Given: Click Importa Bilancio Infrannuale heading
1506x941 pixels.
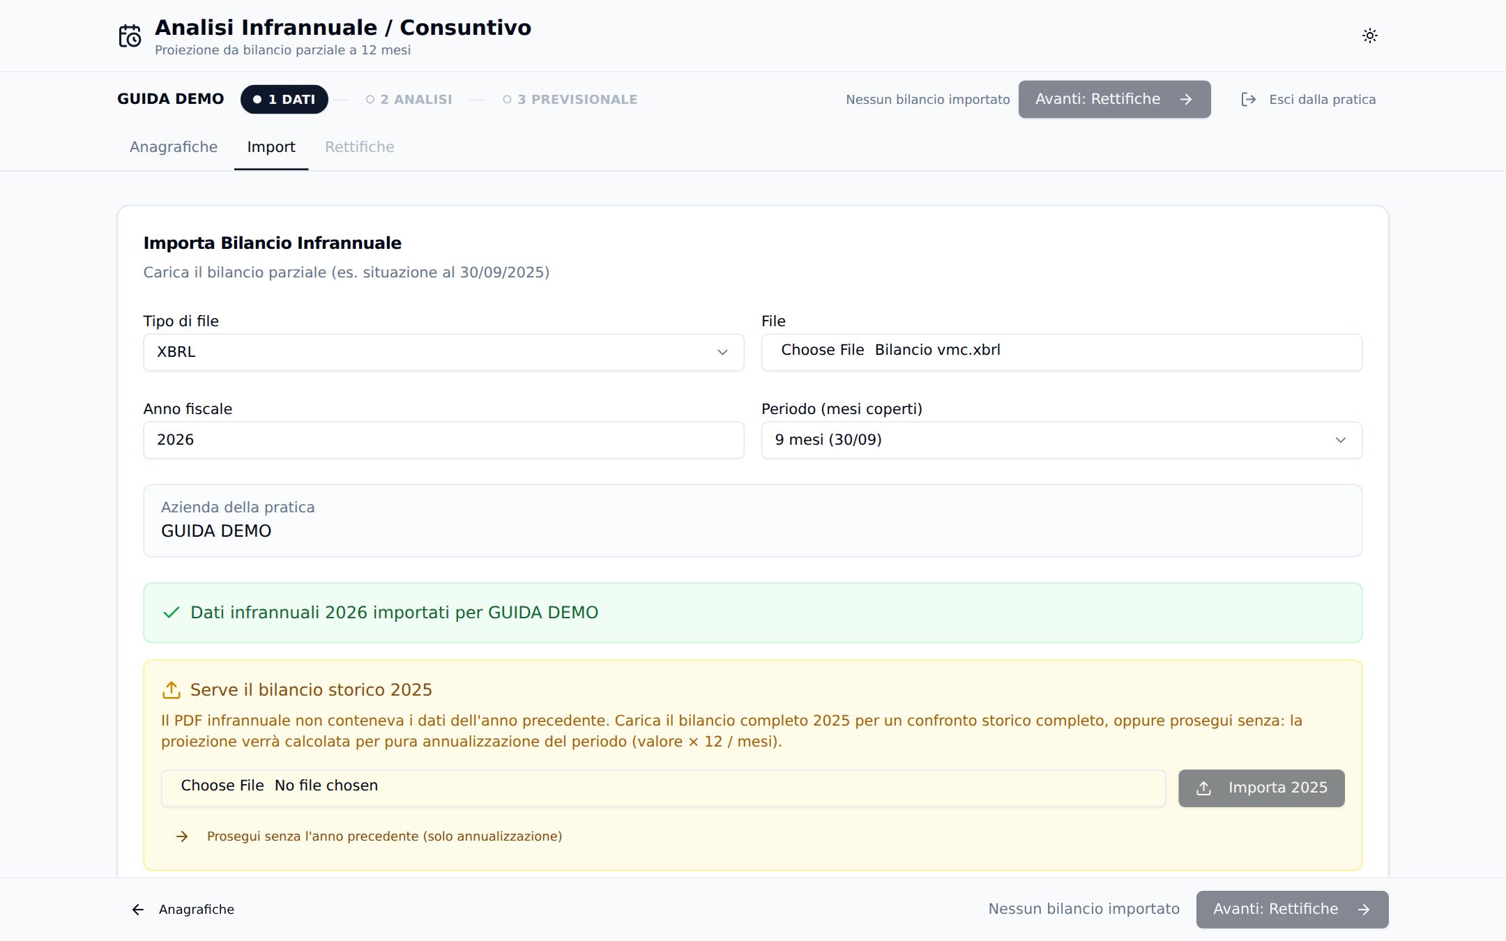Looking at the screenshot, I should point(273,243).
